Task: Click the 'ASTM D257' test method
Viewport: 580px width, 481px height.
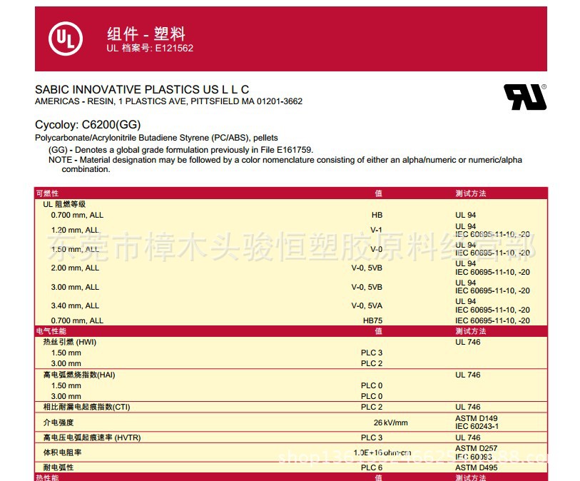Action: tap(476, 448)
